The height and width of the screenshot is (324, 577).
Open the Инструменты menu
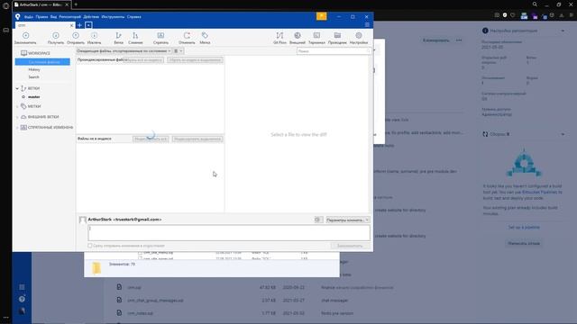(113, 17)
